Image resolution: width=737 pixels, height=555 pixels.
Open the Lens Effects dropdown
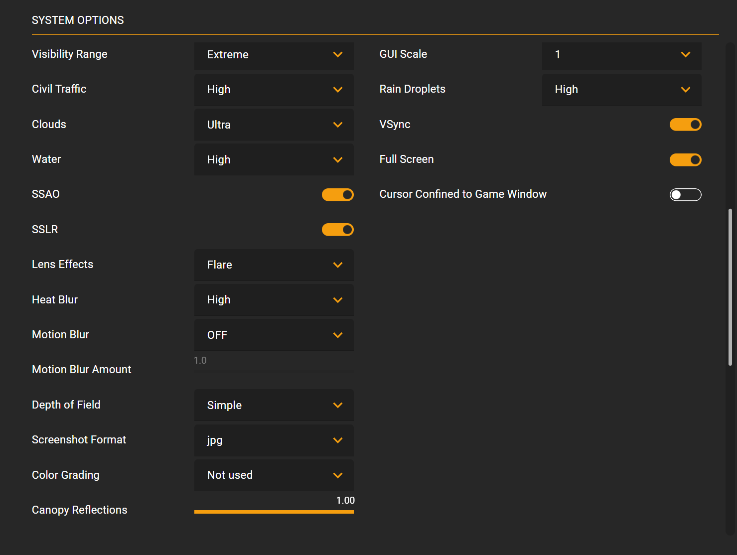point(274,265)
